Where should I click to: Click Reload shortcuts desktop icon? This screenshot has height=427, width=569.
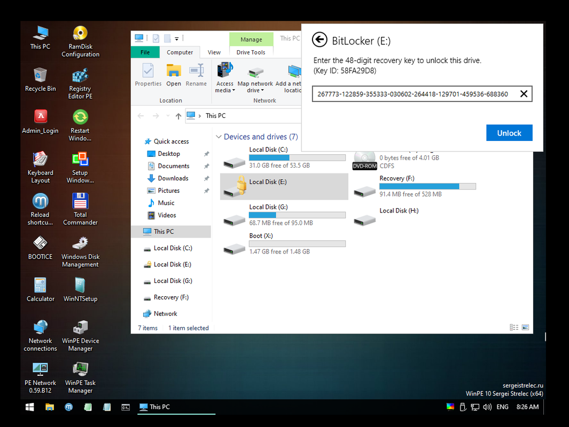point(40,210)
